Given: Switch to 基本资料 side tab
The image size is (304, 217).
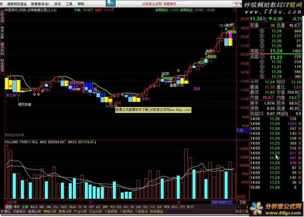Looking at the screenshot, I should tap(2, 49).
